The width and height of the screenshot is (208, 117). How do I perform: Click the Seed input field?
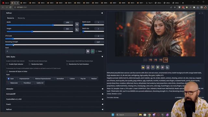tap(45, 51)
